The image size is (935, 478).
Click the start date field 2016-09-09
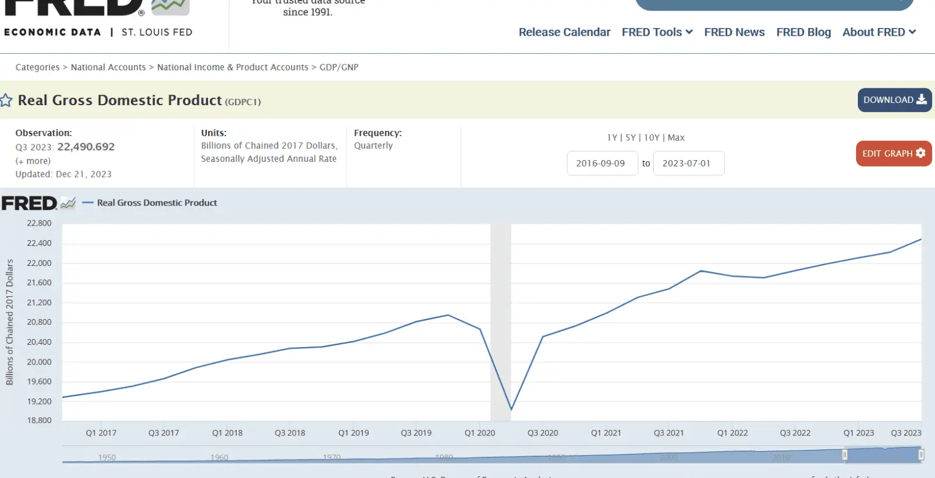click(x=601, y=164)
